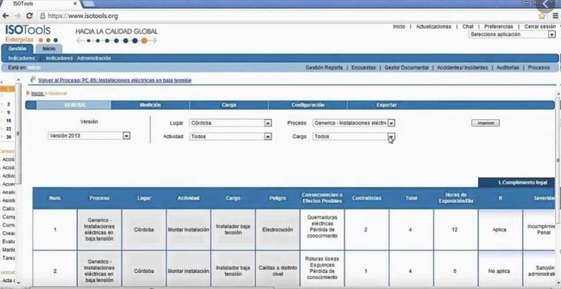Open the Versión 2013 dropdown

coord(89,136)
